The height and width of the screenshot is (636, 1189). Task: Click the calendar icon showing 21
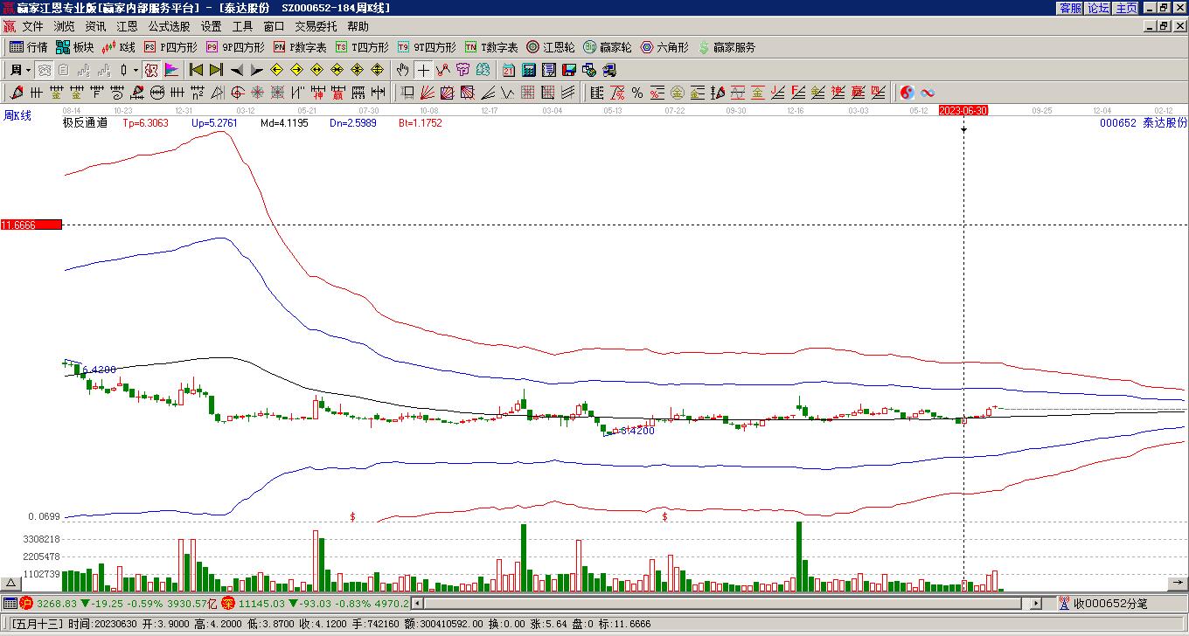pos(509,70)
